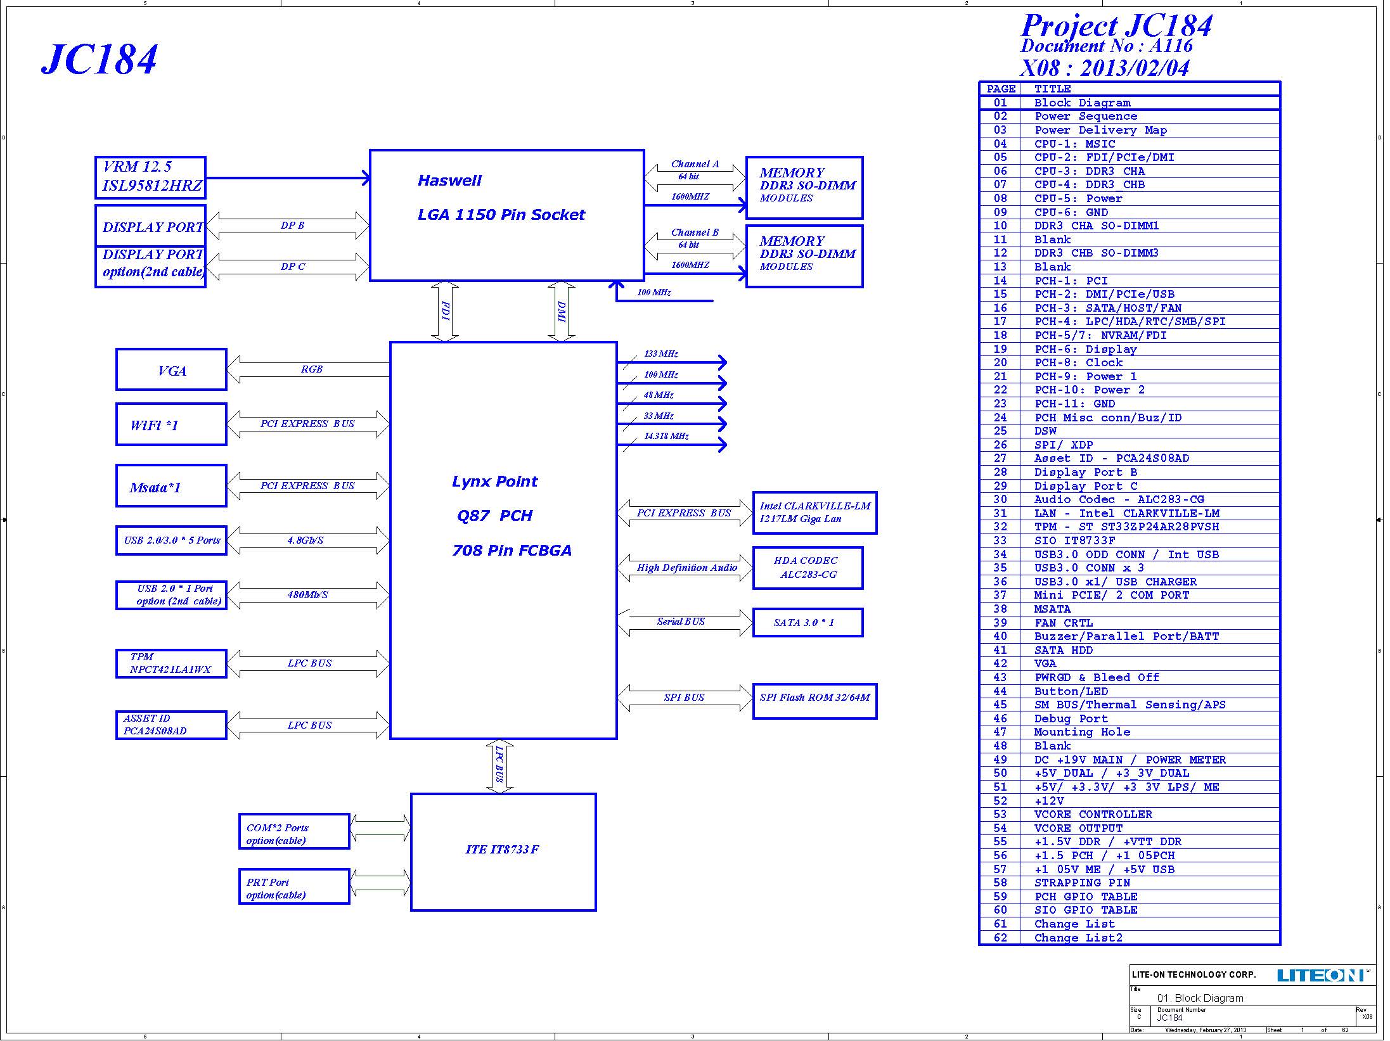
Task: Select the COM*2 Ports option box
Action: 294,831
